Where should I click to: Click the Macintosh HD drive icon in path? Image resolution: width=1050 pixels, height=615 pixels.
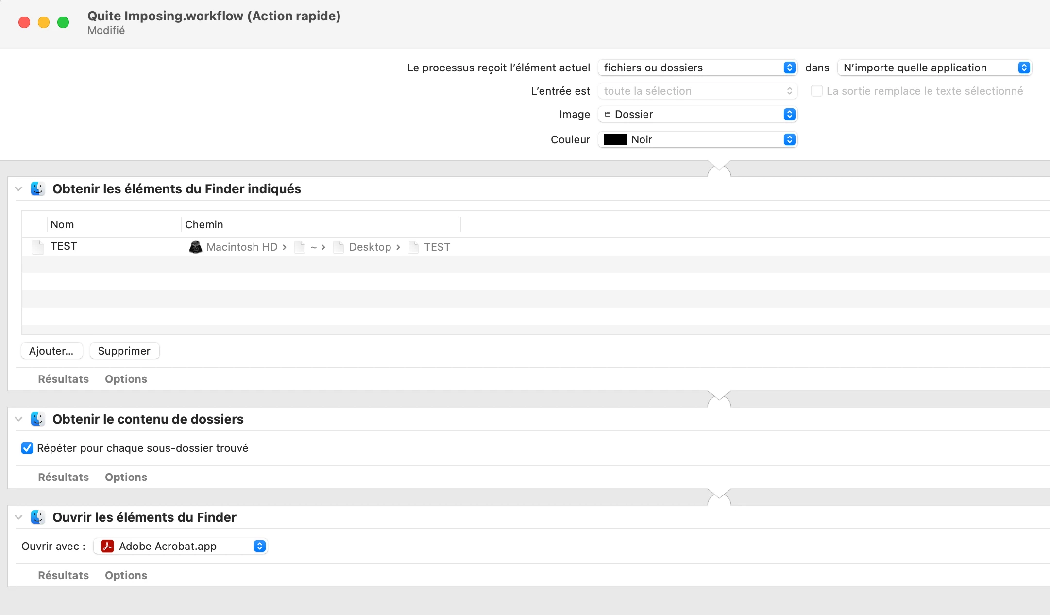click(x=195, y=247)
